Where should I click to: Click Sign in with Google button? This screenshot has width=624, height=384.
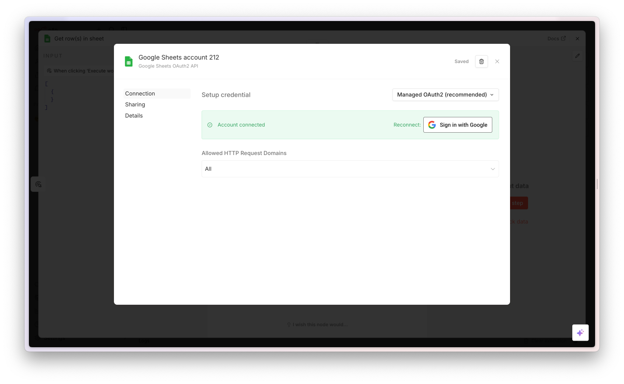[458, 125]
